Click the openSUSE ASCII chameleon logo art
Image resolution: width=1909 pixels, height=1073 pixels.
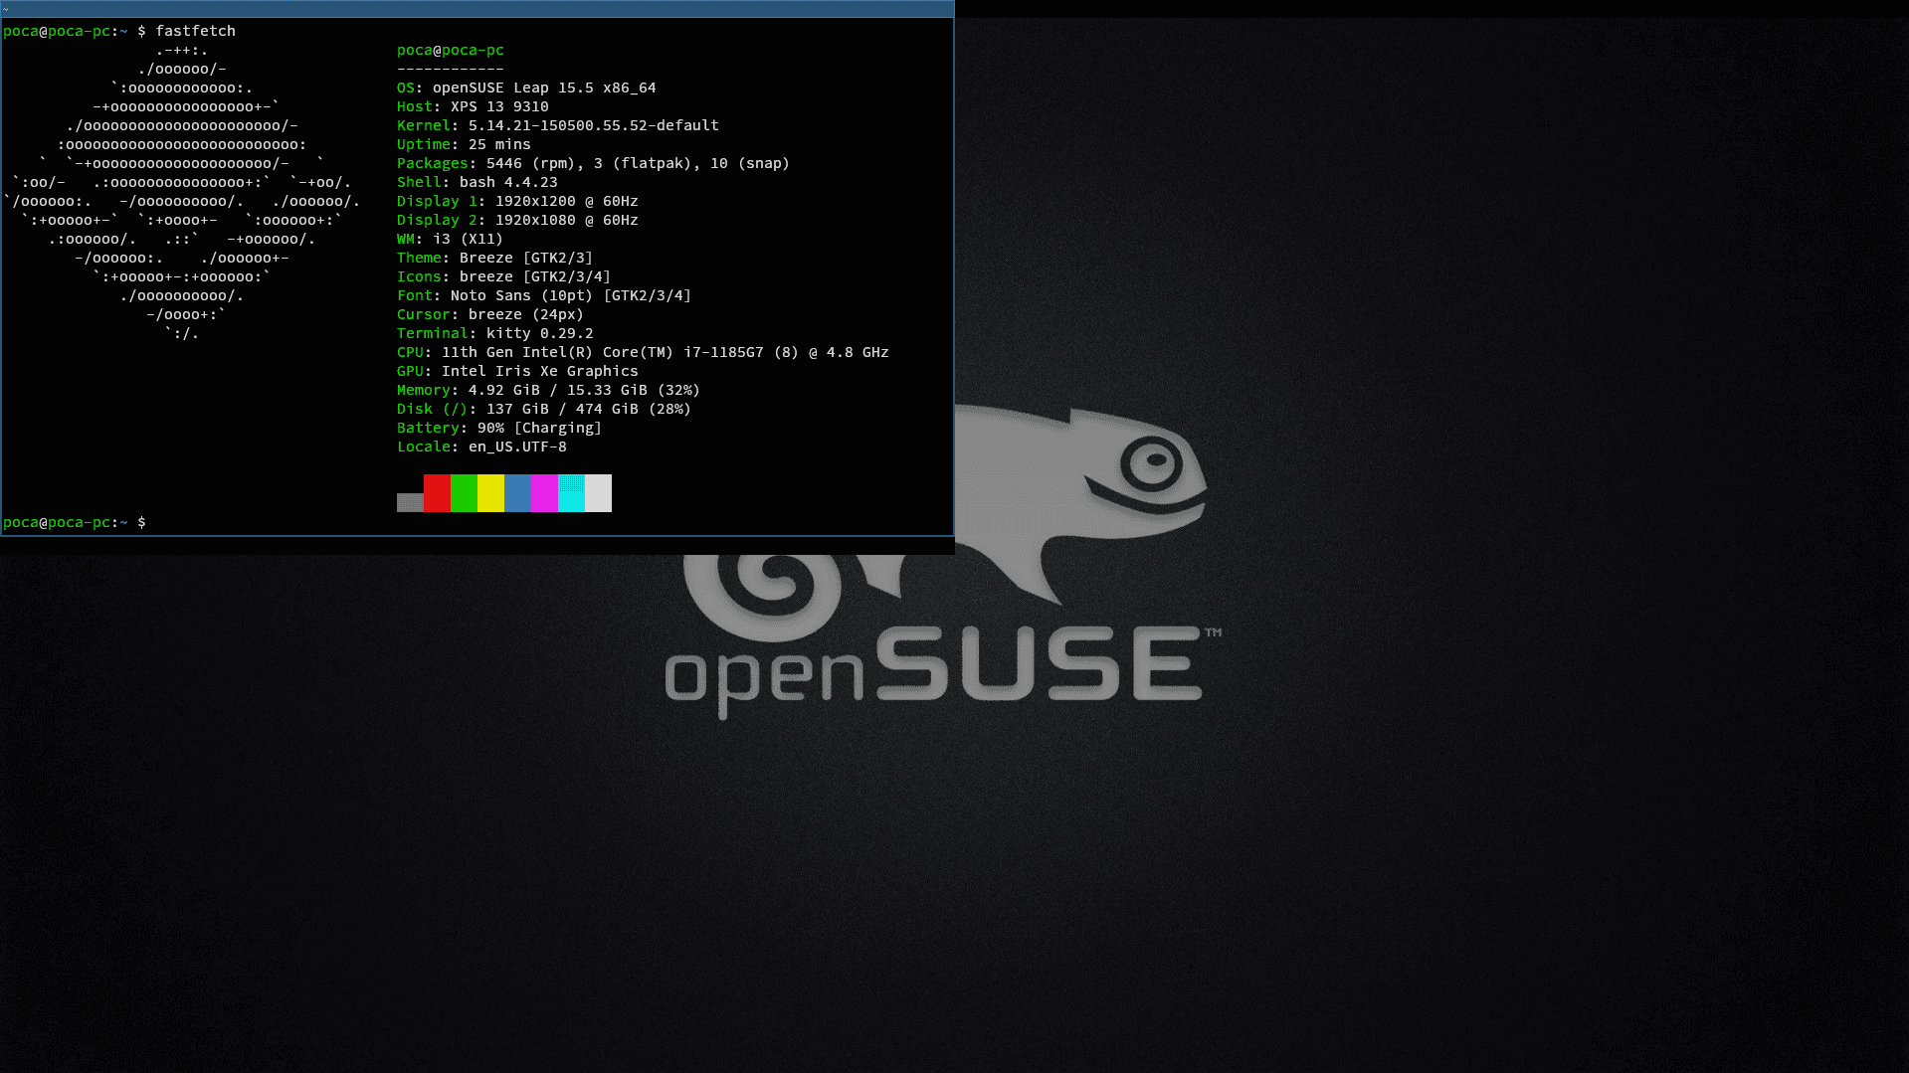179,189
